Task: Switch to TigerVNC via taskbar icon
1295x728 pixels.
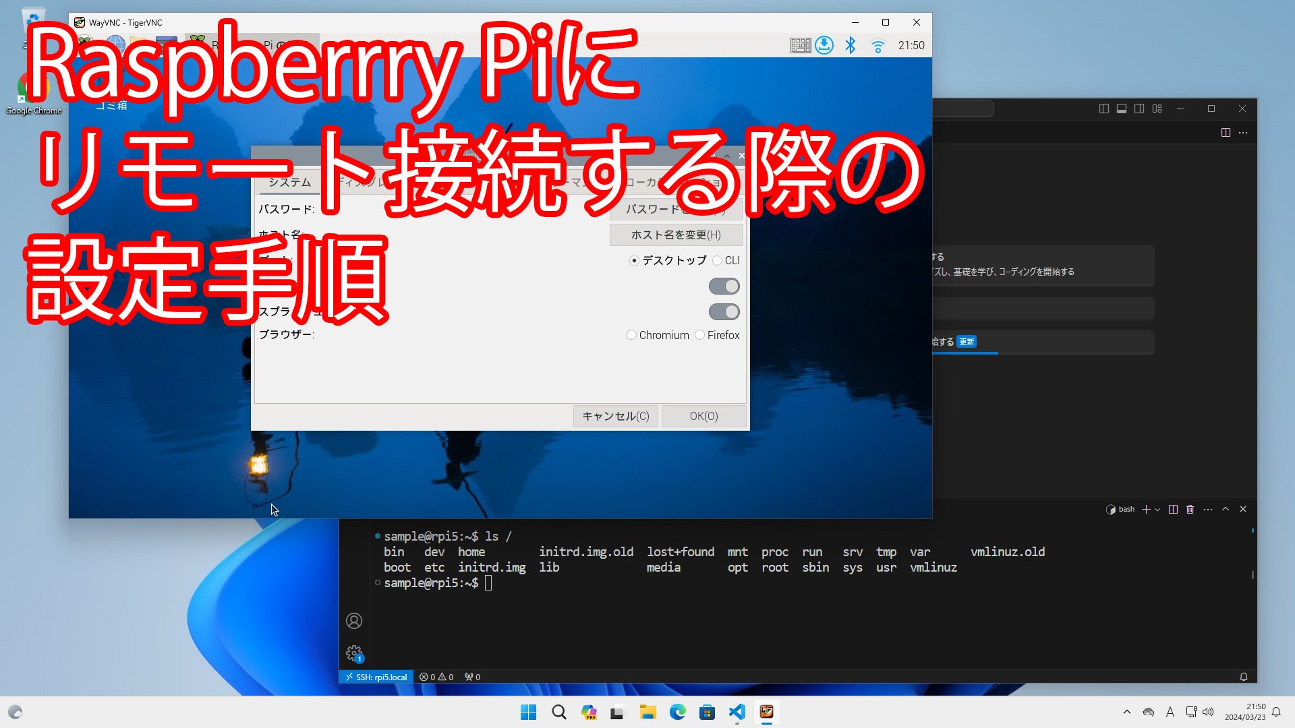Action: click(x=766, y=712)
